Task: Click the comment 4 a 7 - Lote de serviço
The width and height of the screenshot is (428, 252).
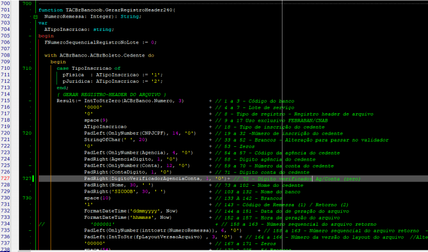Action: [x=255, y=108]
